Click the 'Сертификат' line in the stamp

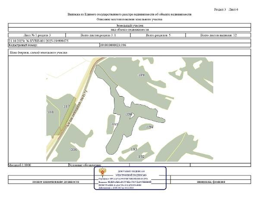click(123, 179)
